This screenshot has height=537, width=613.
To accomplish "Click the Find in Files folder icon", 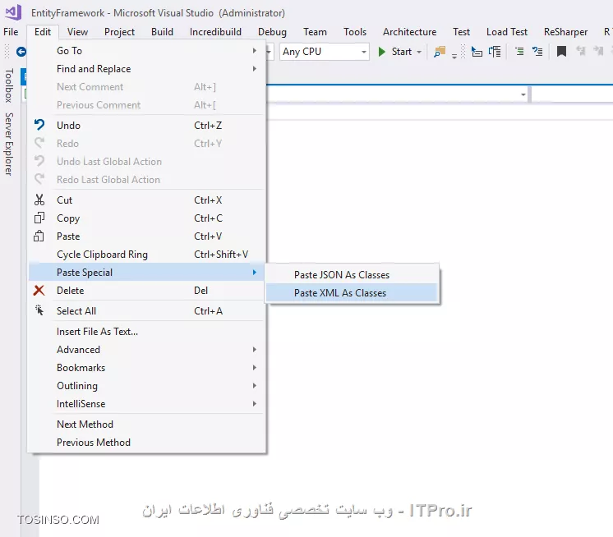I will point(440,52).
